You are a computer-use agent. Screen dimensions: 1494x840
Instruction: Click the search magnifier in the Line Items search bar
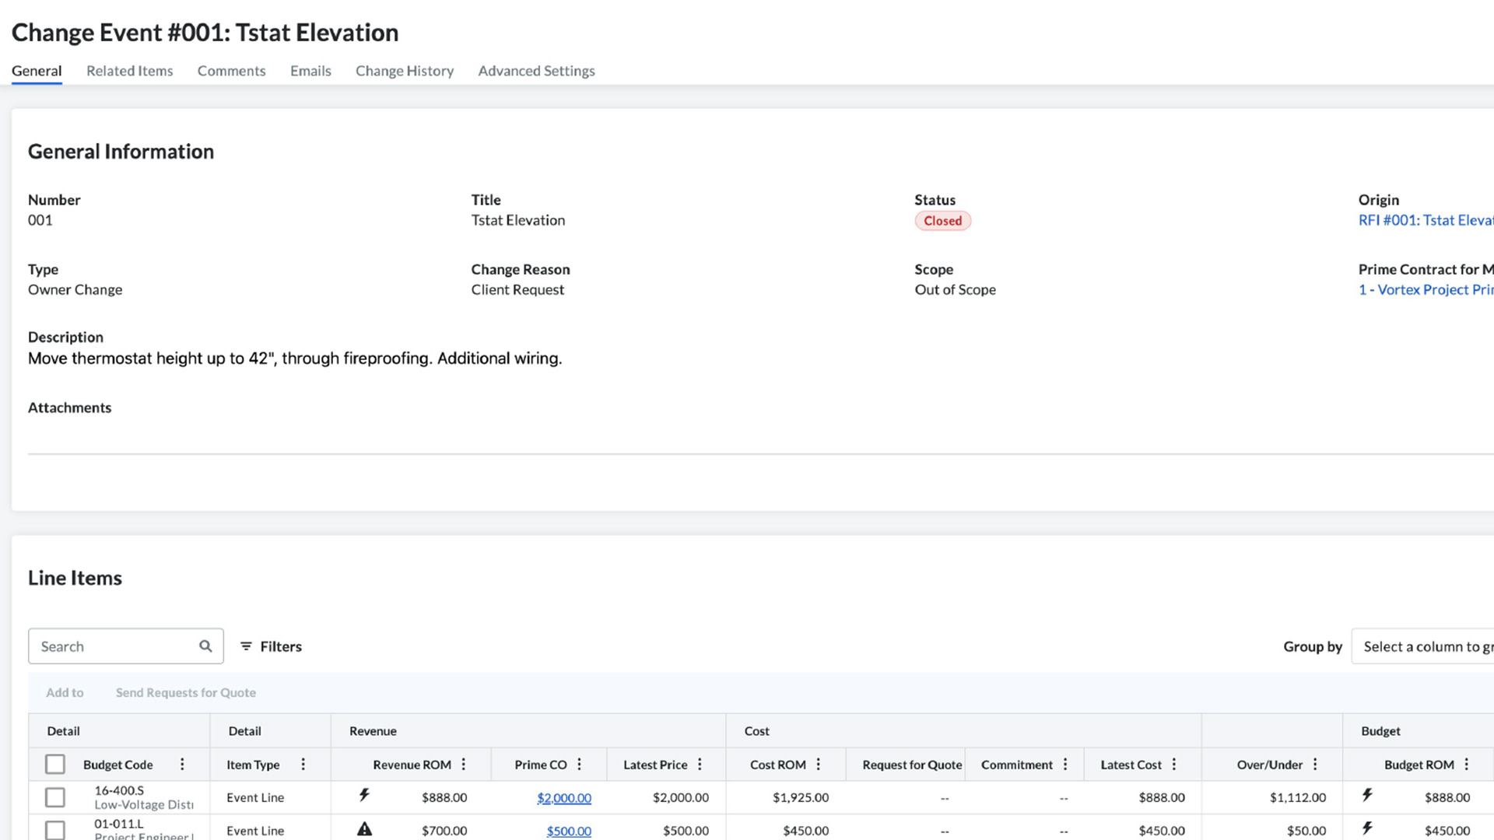(205, 646)
